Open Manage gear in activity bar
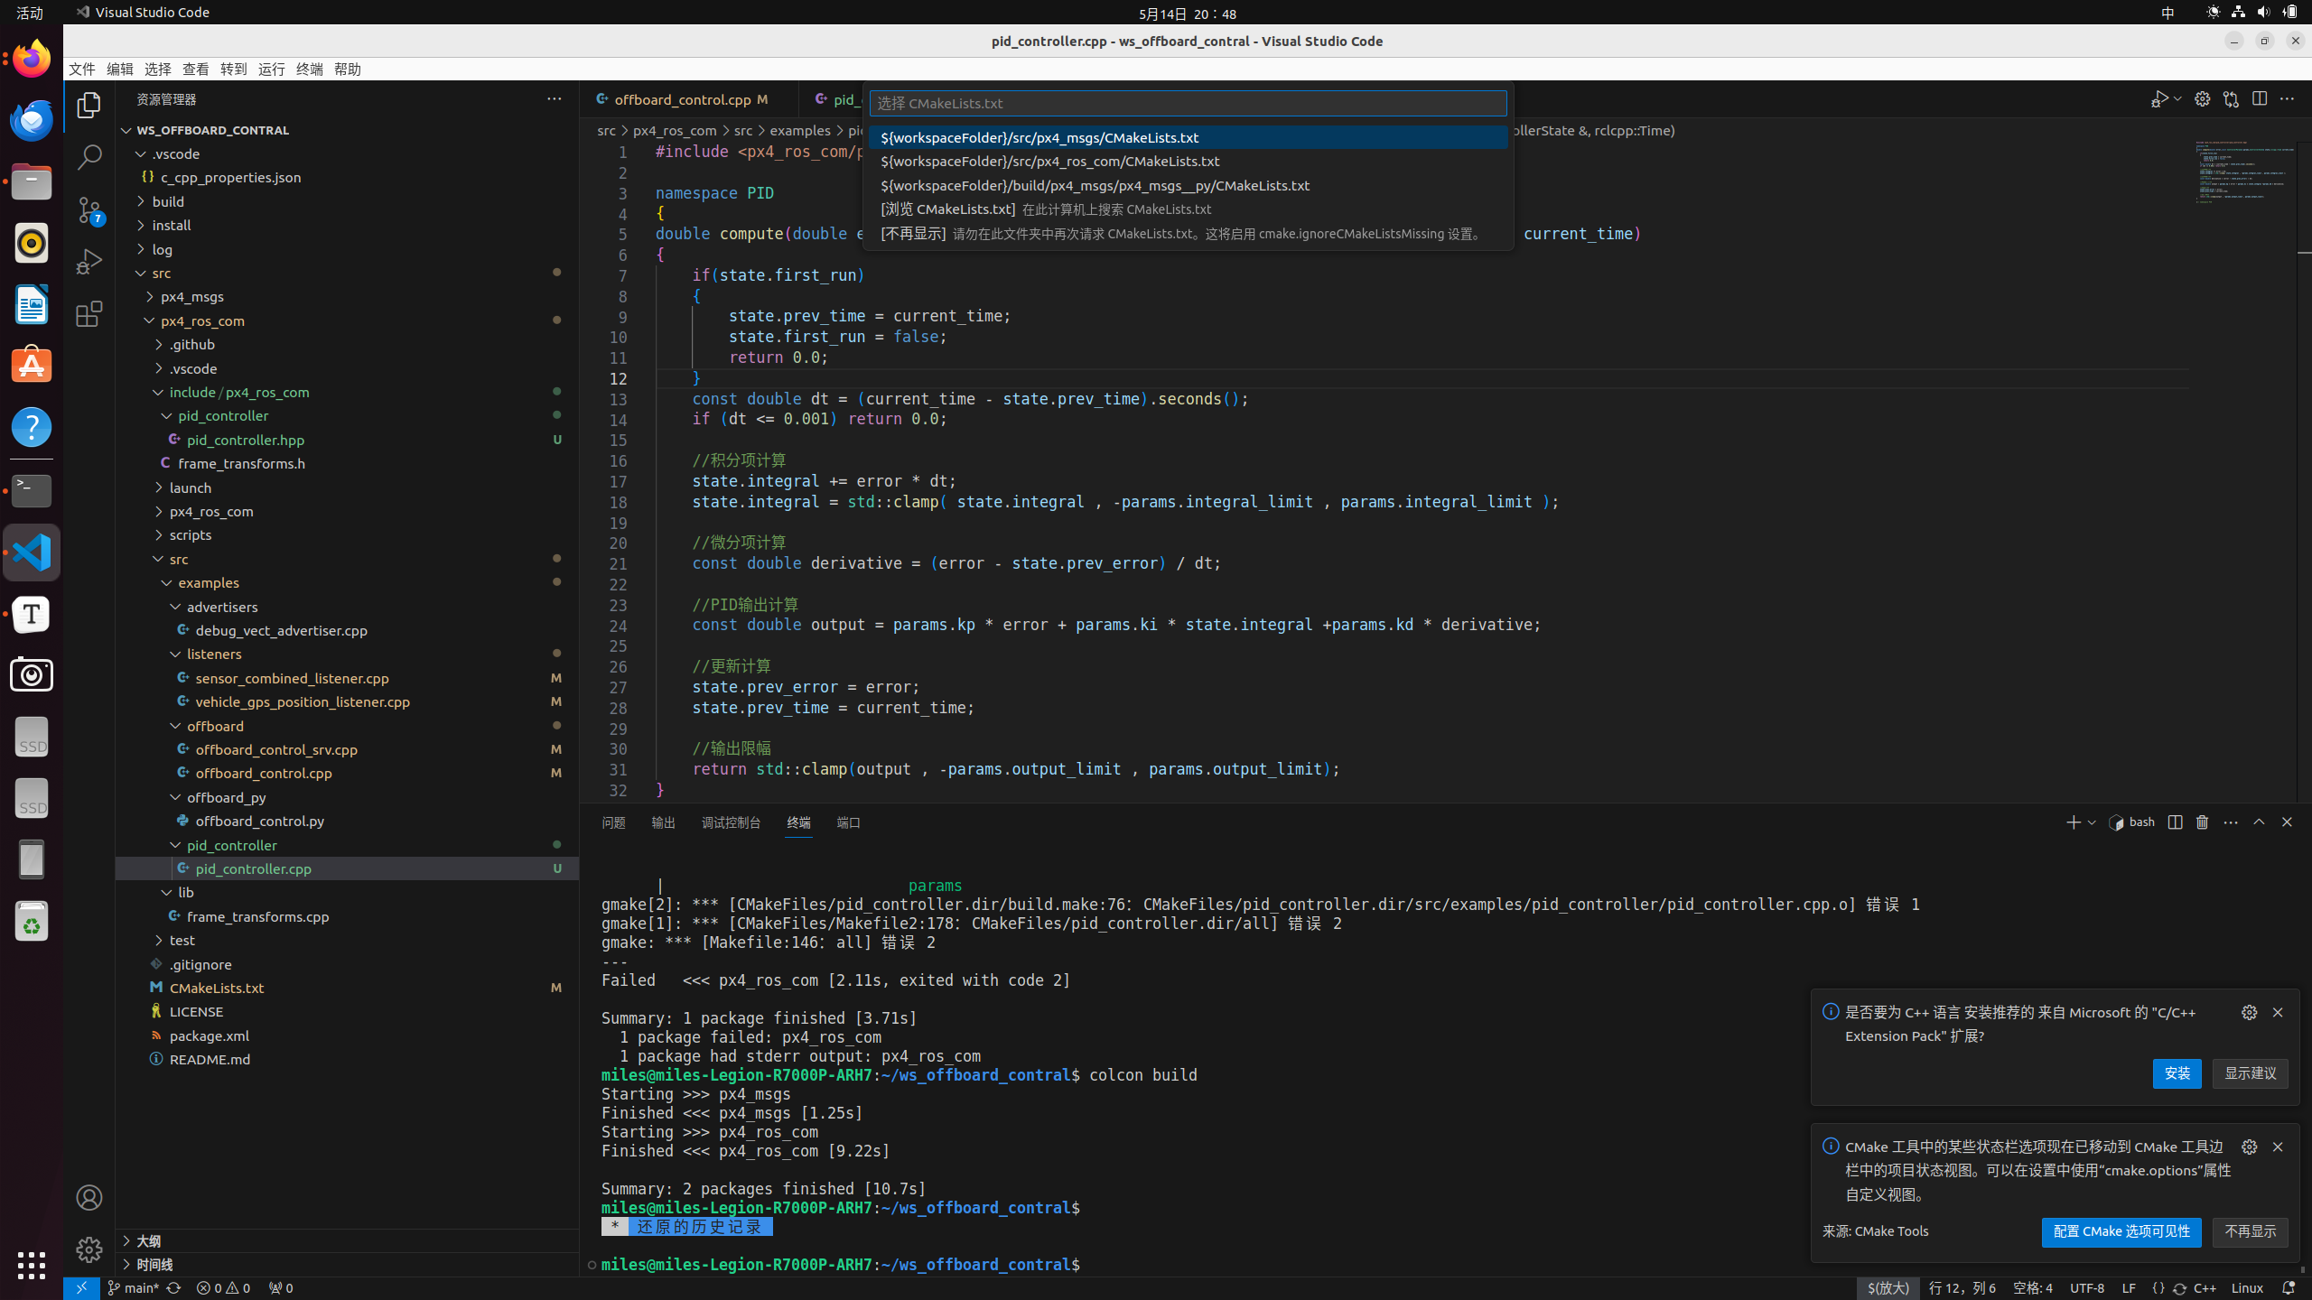2312x1300 pixels. (89, 1249)
